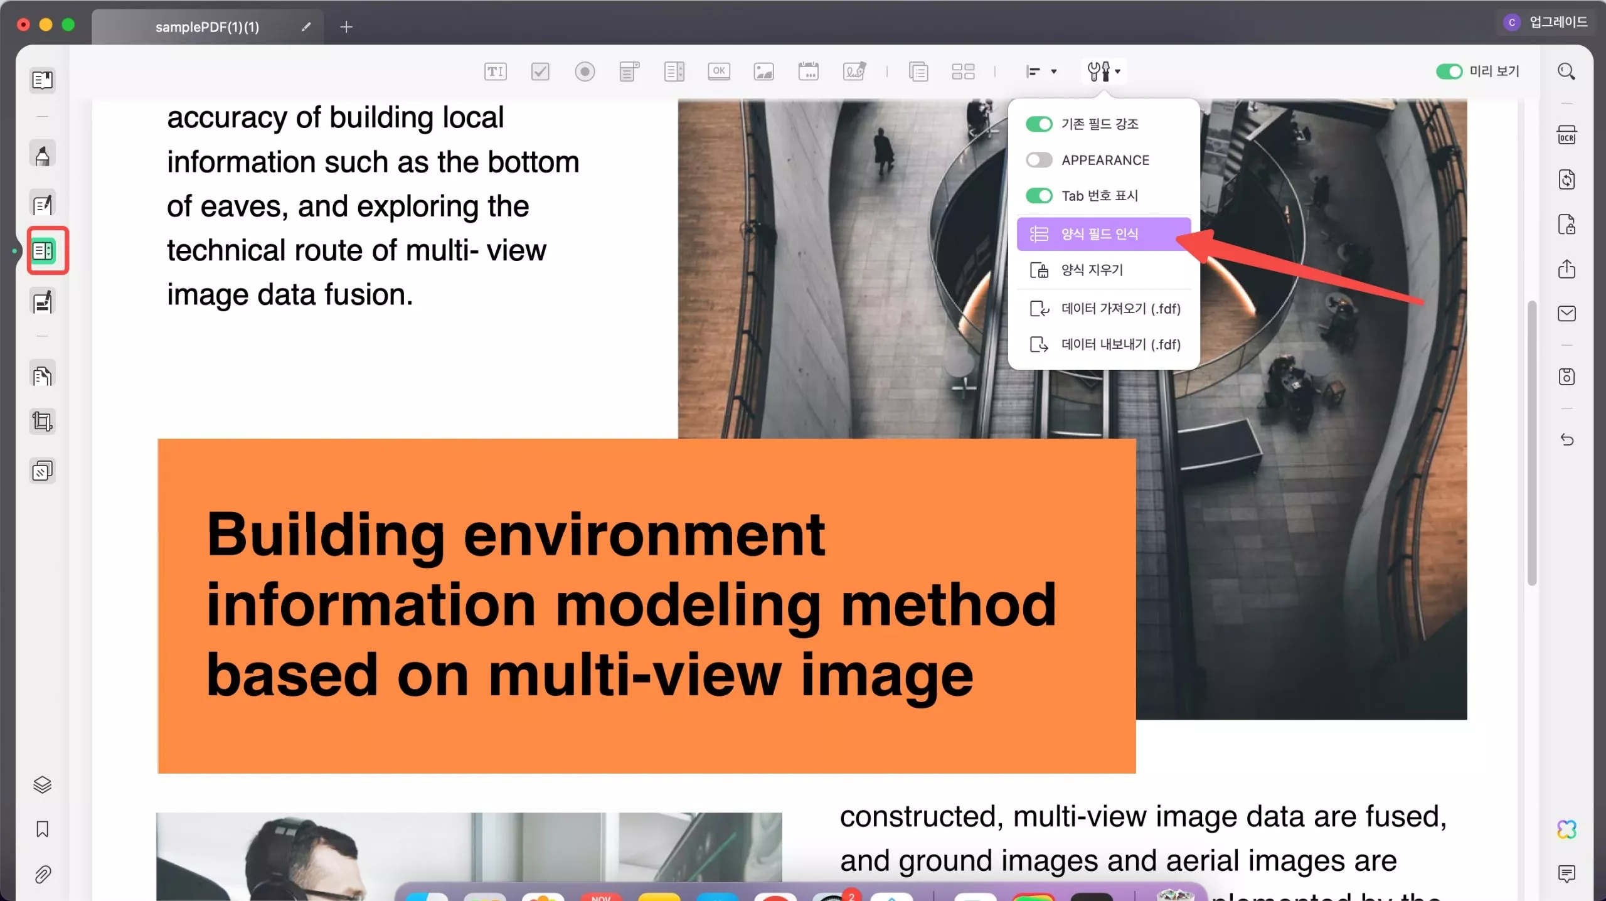Switch to samplePDF(1)(1) tab
1606x901 pixels.
point(208,27)
